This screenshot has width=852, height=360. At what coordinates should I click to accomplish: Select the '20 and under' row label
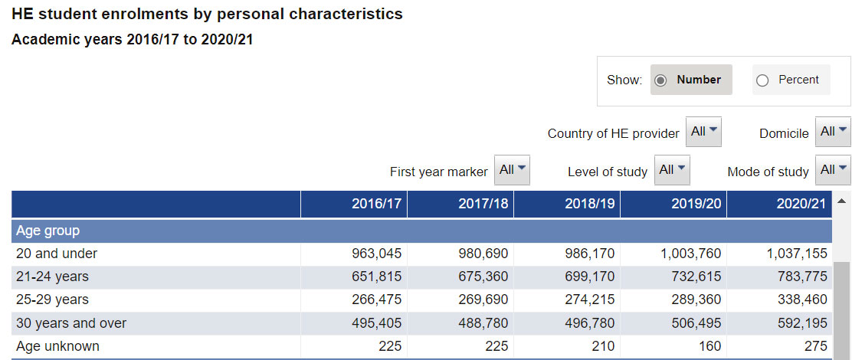tap(57, 254)
